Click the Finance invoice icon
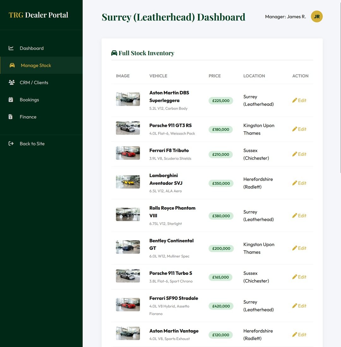 pyautogui.click(x=10, y=117)
